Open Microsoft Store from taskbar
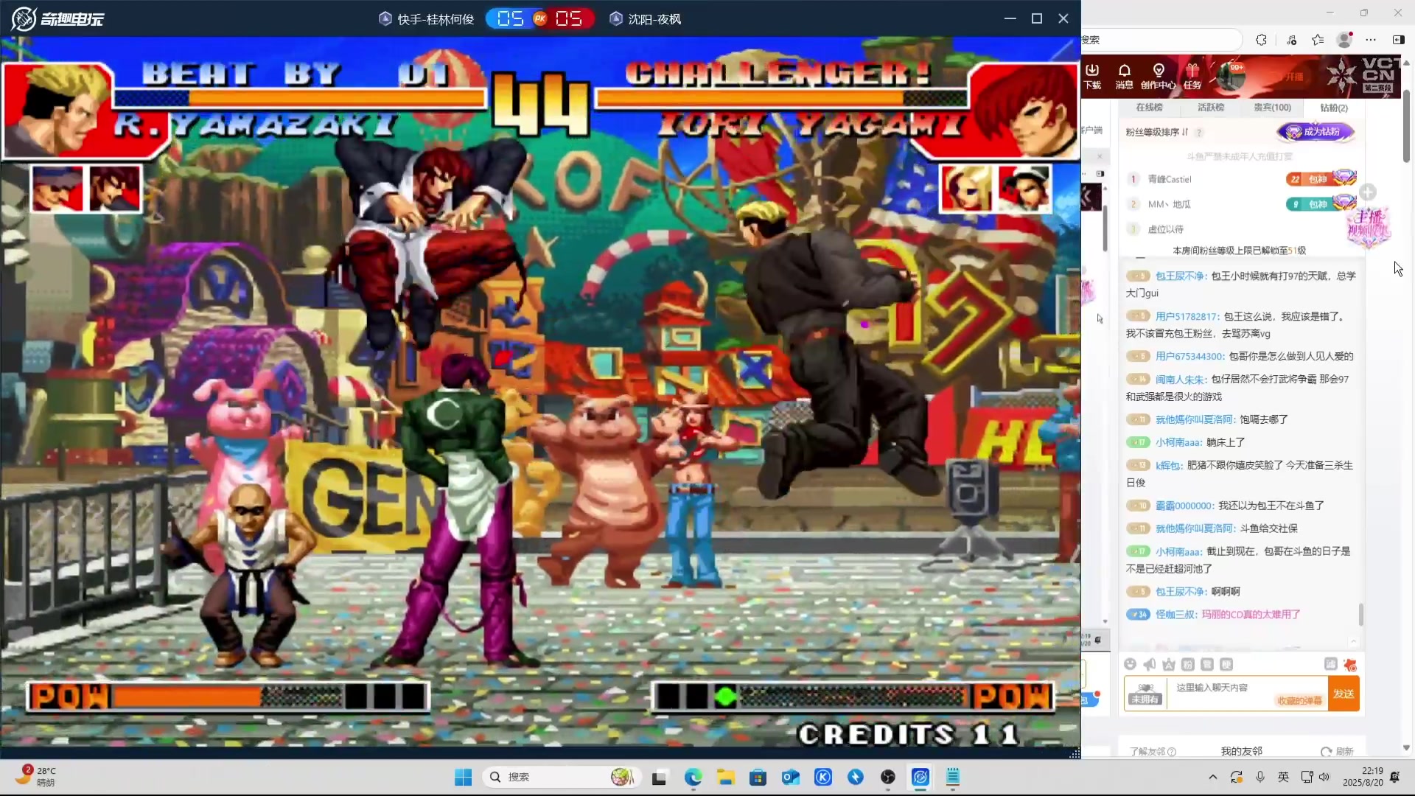 (758, 777)
